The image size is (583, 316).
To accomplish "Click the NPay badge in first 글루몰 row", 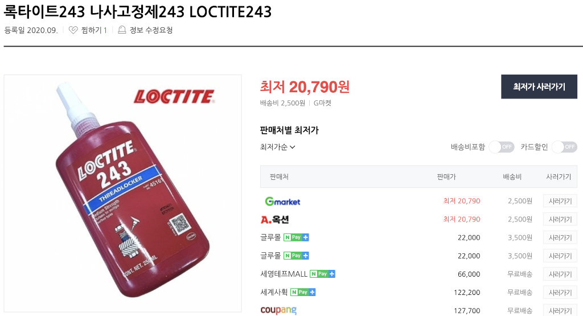I will click(296, 237).
